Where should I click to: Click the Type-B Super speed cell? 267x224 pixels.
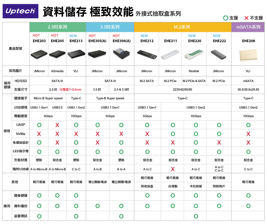click(x=110, y=98)
